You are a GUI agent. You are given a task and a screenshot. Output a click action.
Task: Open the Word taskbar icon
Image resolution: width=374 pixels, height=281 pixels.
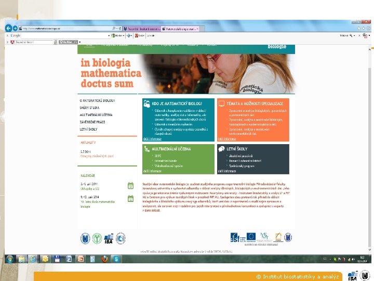point(69,259)
